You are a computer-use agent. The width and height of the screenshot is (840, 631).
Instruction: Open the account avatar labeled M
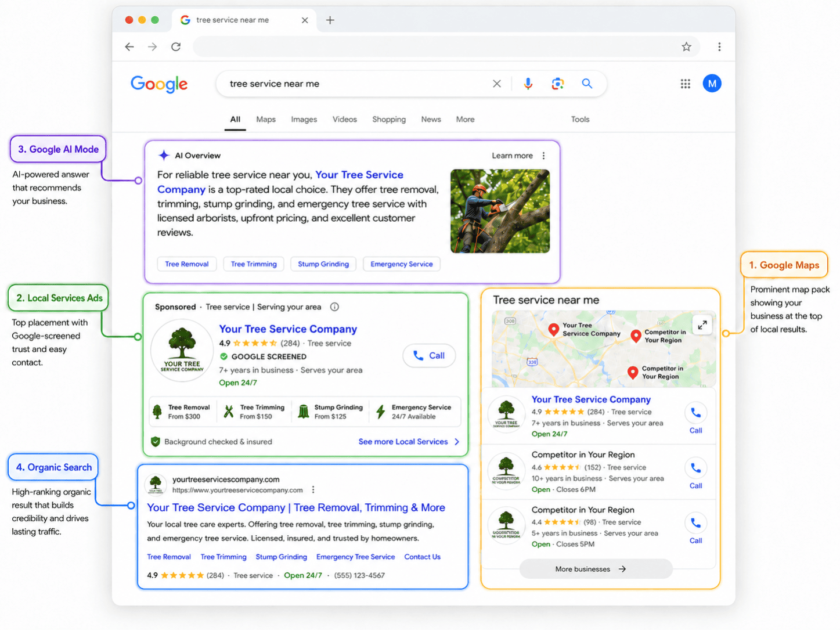712,84
